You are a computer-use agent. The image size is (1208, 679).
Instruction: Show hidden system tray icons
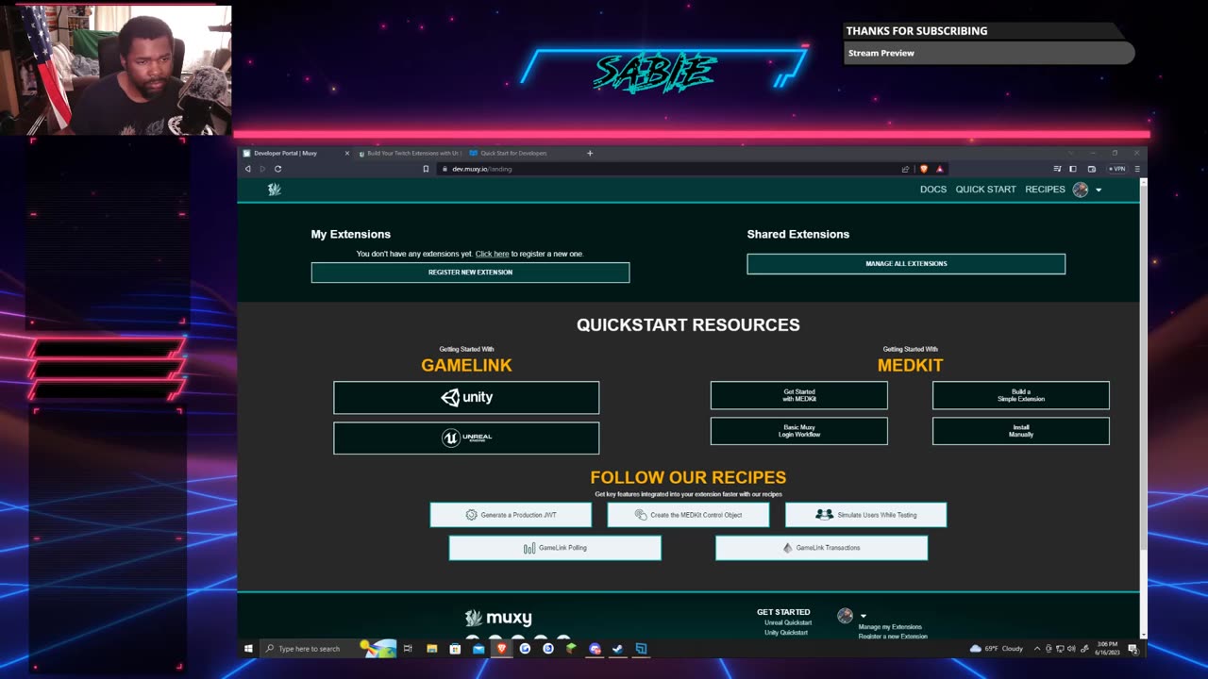(x=1037, y=649)
